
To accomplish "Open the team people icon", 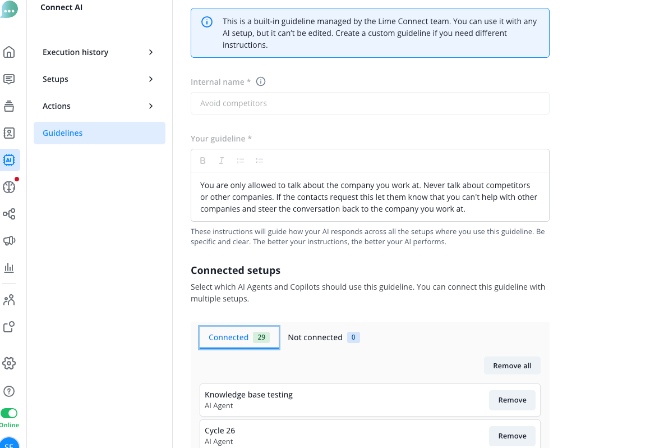I will (9, 300).
